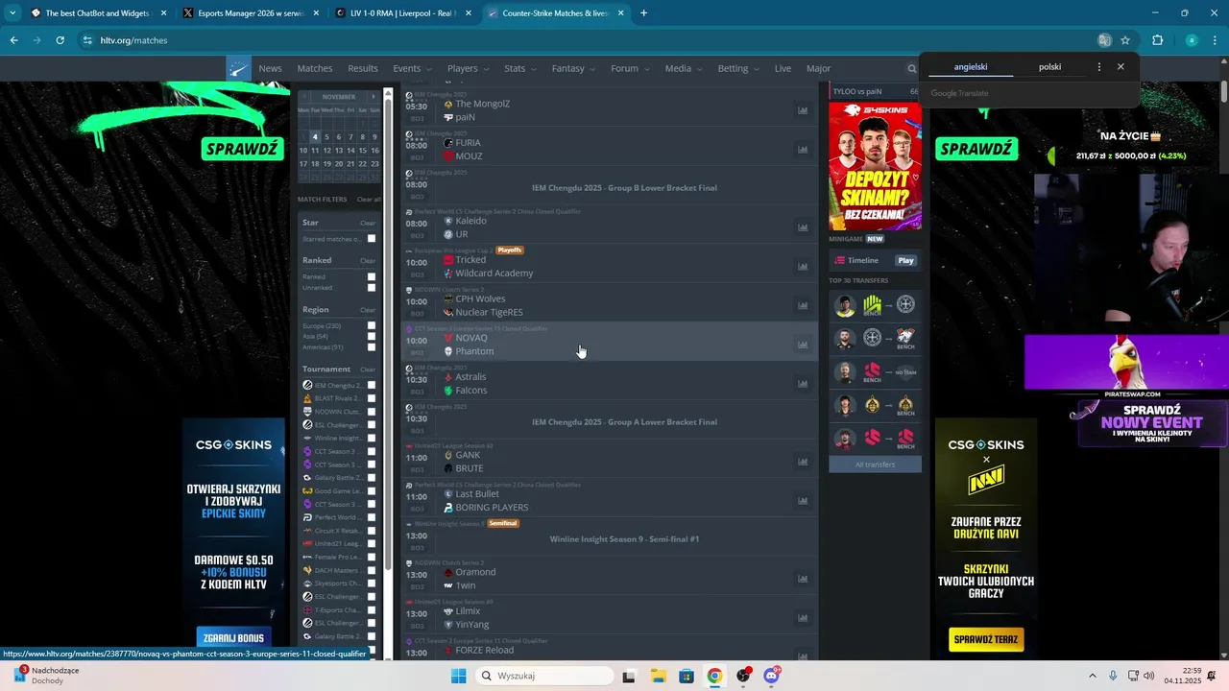Viewport: 1229px width, 691px height.
Task: Open the Major menu item
Action: [818, 68]
